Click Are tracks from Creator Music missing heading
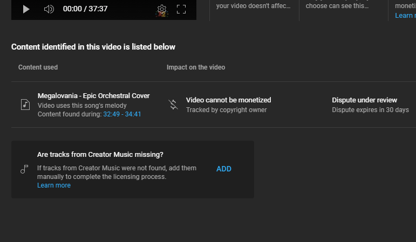 (100, 155)
